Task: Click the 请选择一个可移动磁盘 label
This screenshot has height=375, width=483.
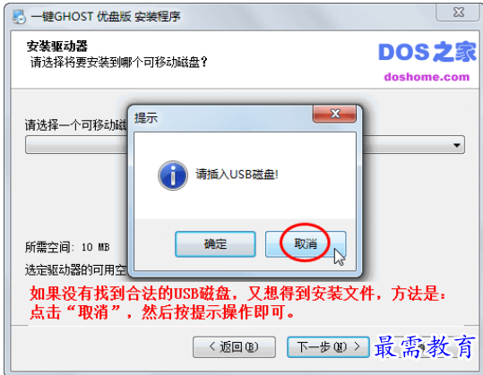Action: [x=76, y=125]
